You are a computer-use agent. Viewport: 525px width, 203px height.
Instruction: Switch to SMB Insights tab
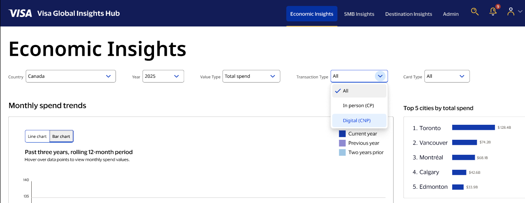pos(359,14)
